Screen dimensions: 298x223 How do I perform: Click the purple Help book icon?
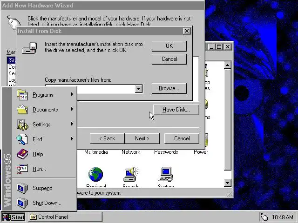(x=22, y=154)
